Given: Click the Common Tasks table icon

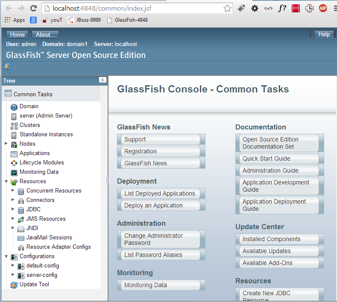Looking at the screenshot, I should click(x=8, y=93).
